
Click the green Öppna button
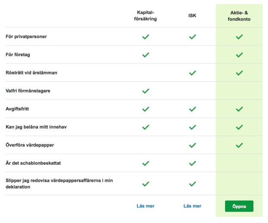(x=239, y=206)
